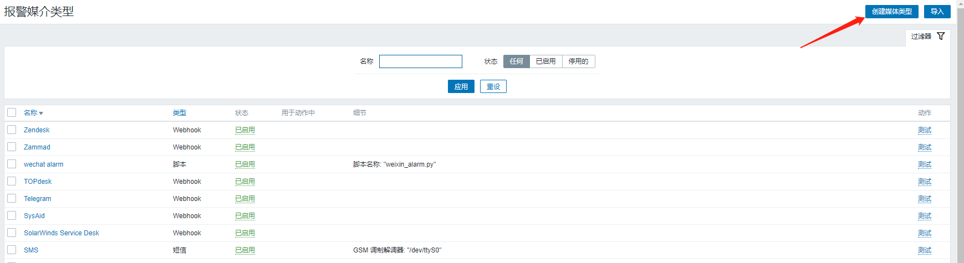Select the Enabled status option (已启用)
Screen dimensions: 964x263
coord(546,61)
